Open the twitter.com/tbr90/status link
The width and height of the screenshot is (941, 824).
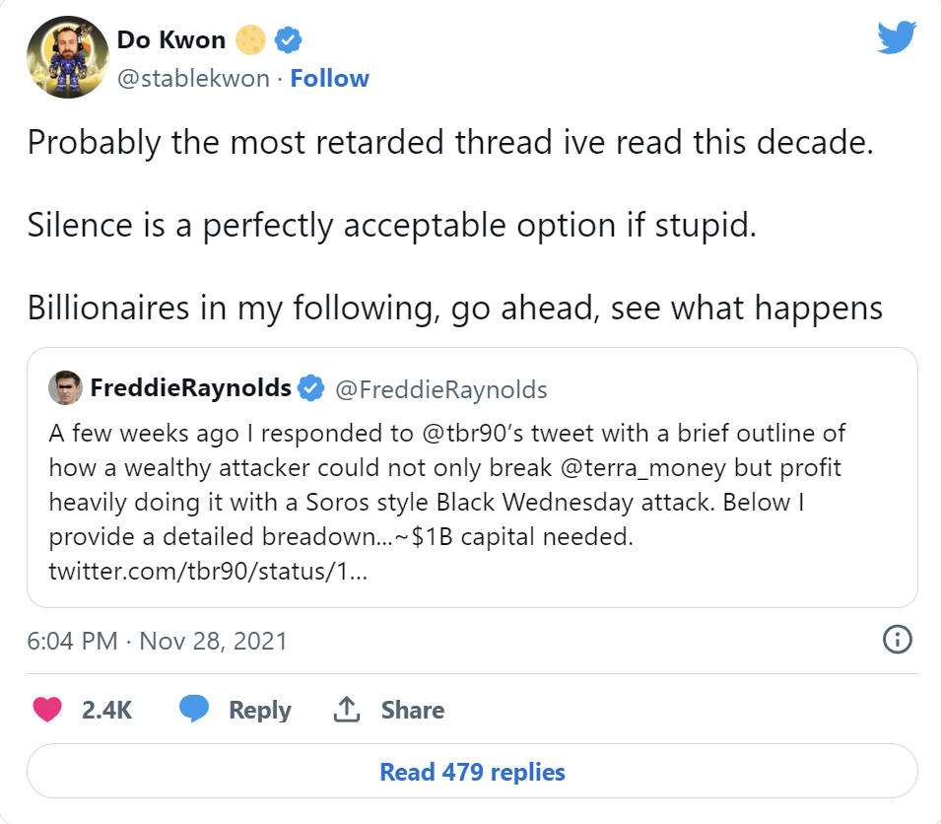[x=208, y=571]
